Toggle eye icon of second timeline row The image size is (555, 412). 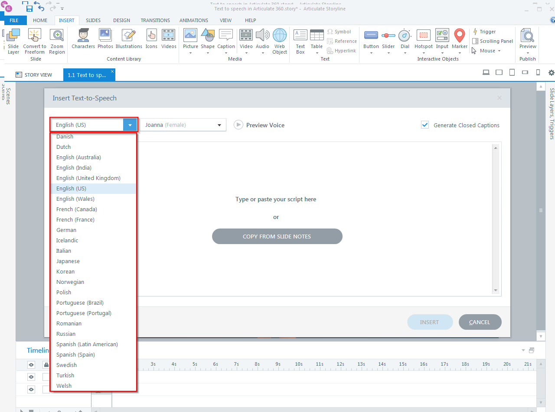pyautogui.click(x=31, y=377)
